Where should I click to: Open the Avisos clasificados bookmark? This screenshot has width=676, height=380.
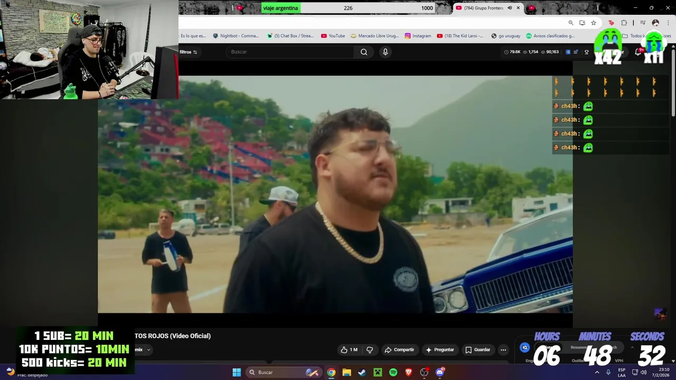pos(550,36)
